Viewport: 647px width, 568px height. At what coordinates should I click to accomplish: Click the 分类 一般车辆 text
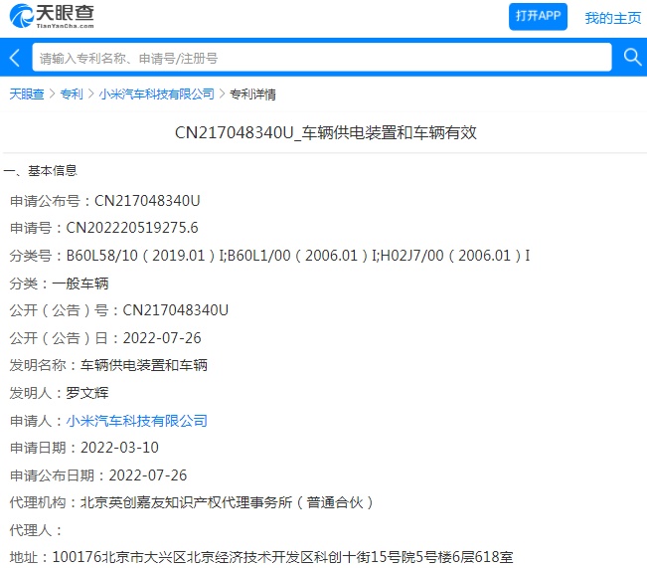pyautogui.click(x=59, y=284)
